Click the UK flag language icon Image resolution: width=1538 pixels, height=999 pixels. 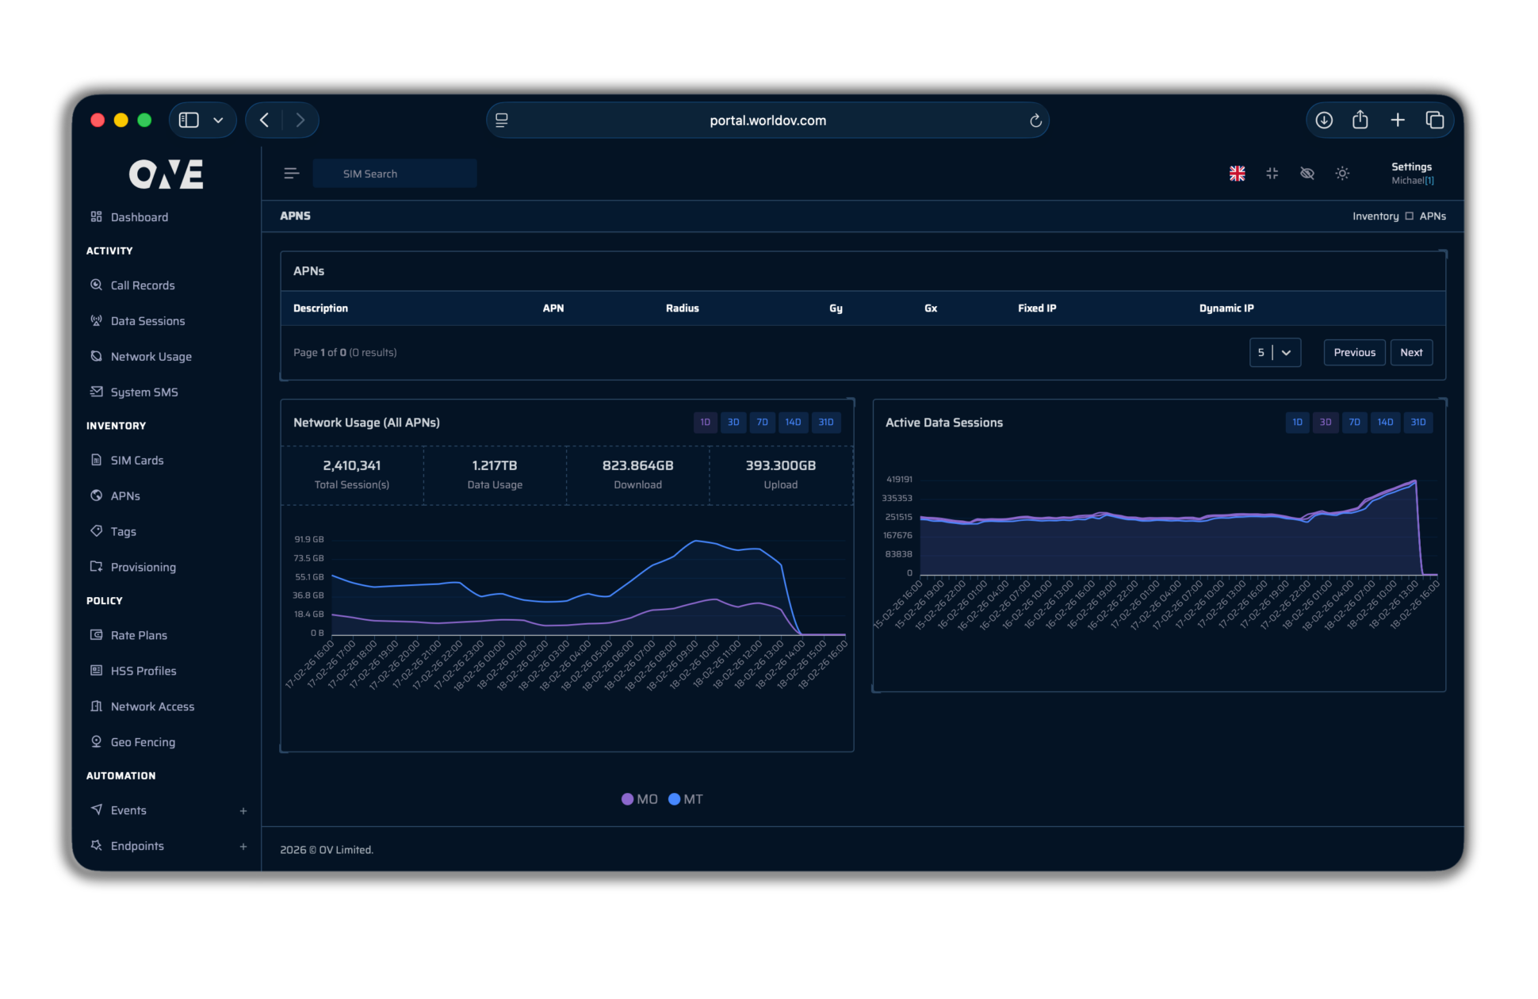pyautogui.click(x=1237, y=174)
